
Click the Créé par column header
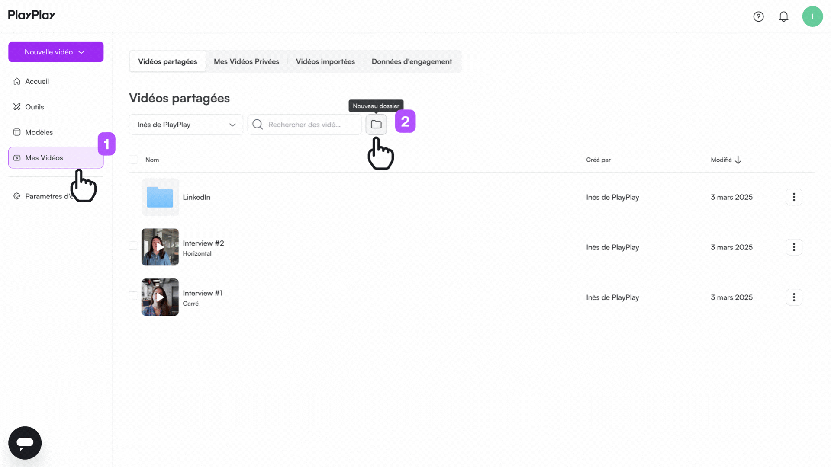coord(598,160)
